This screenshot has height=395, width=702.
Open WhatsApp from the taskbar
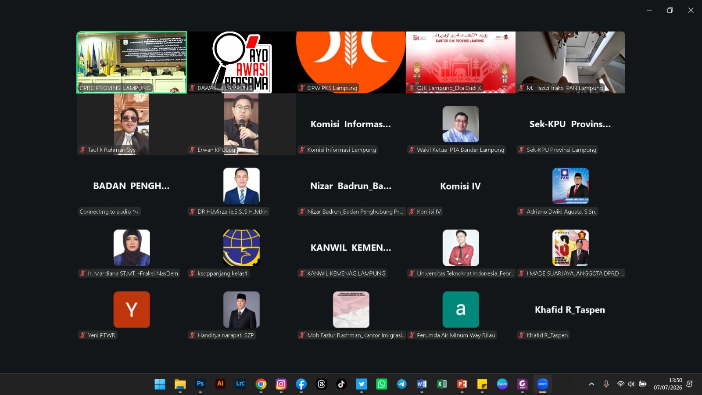382,384
